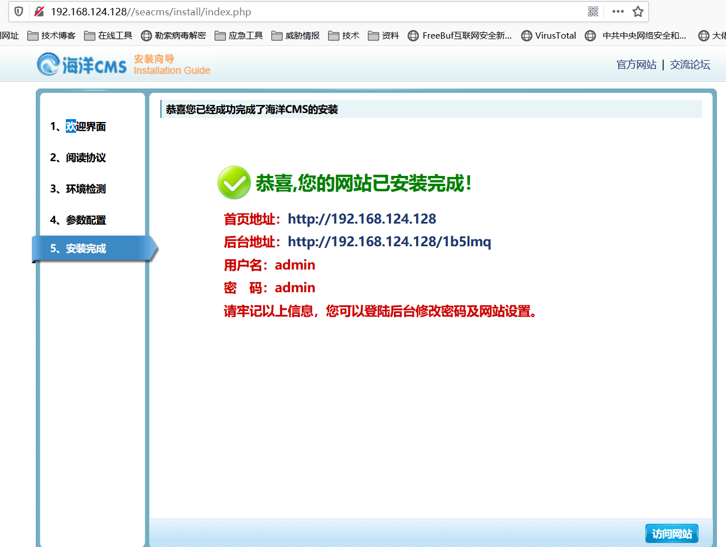Open the FreeBuf互联网安全新 bookmark
This screenshot has width=726, height=547.
460,35
